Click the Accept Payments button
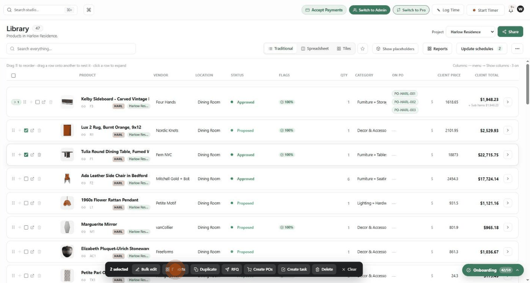 tap(324, 10)
